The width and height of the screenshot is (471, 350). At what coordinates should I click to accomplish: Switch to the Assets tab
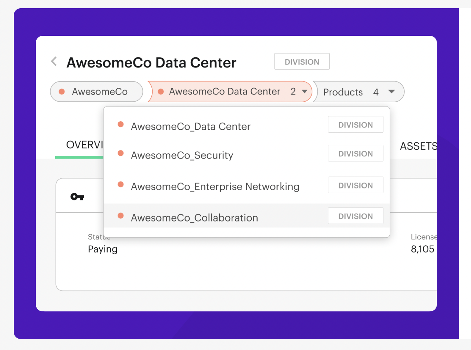(x=418, y=146)
